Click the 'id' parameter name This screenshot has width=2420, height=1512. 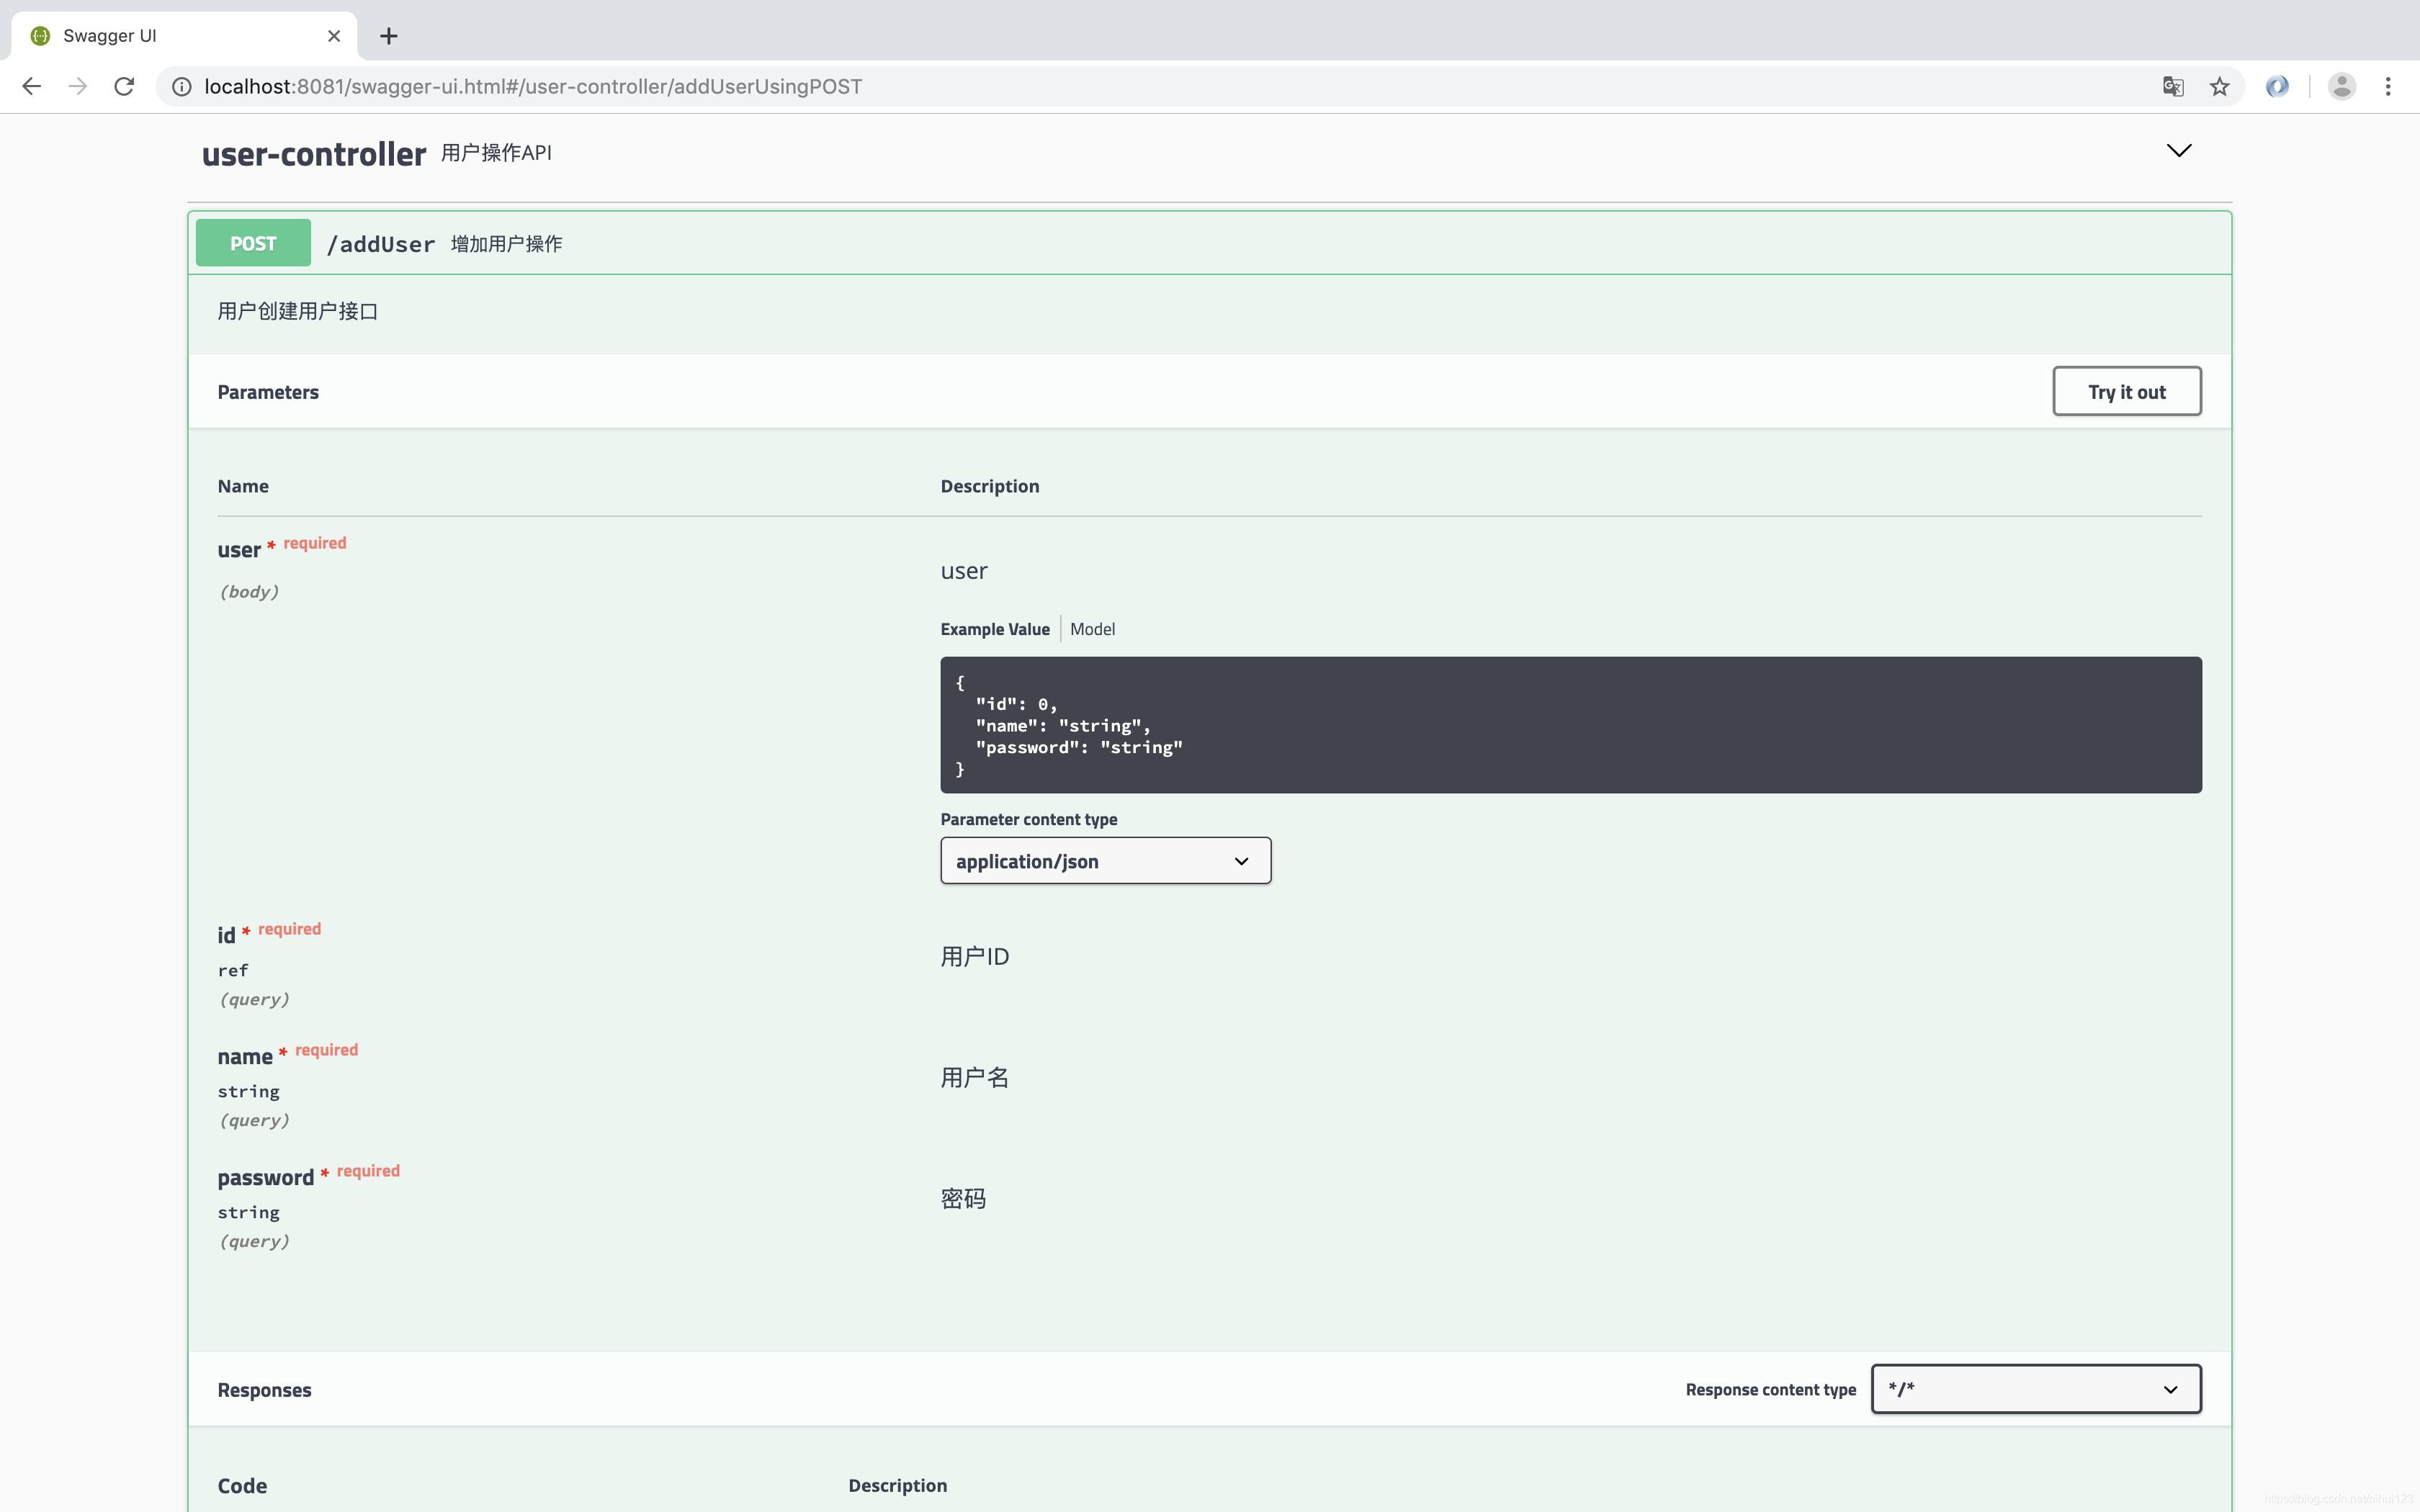click(227, 935)
